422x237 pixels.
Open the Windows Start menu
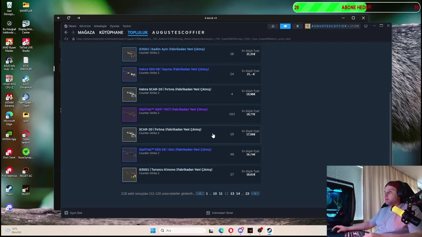tap(153, 230)
